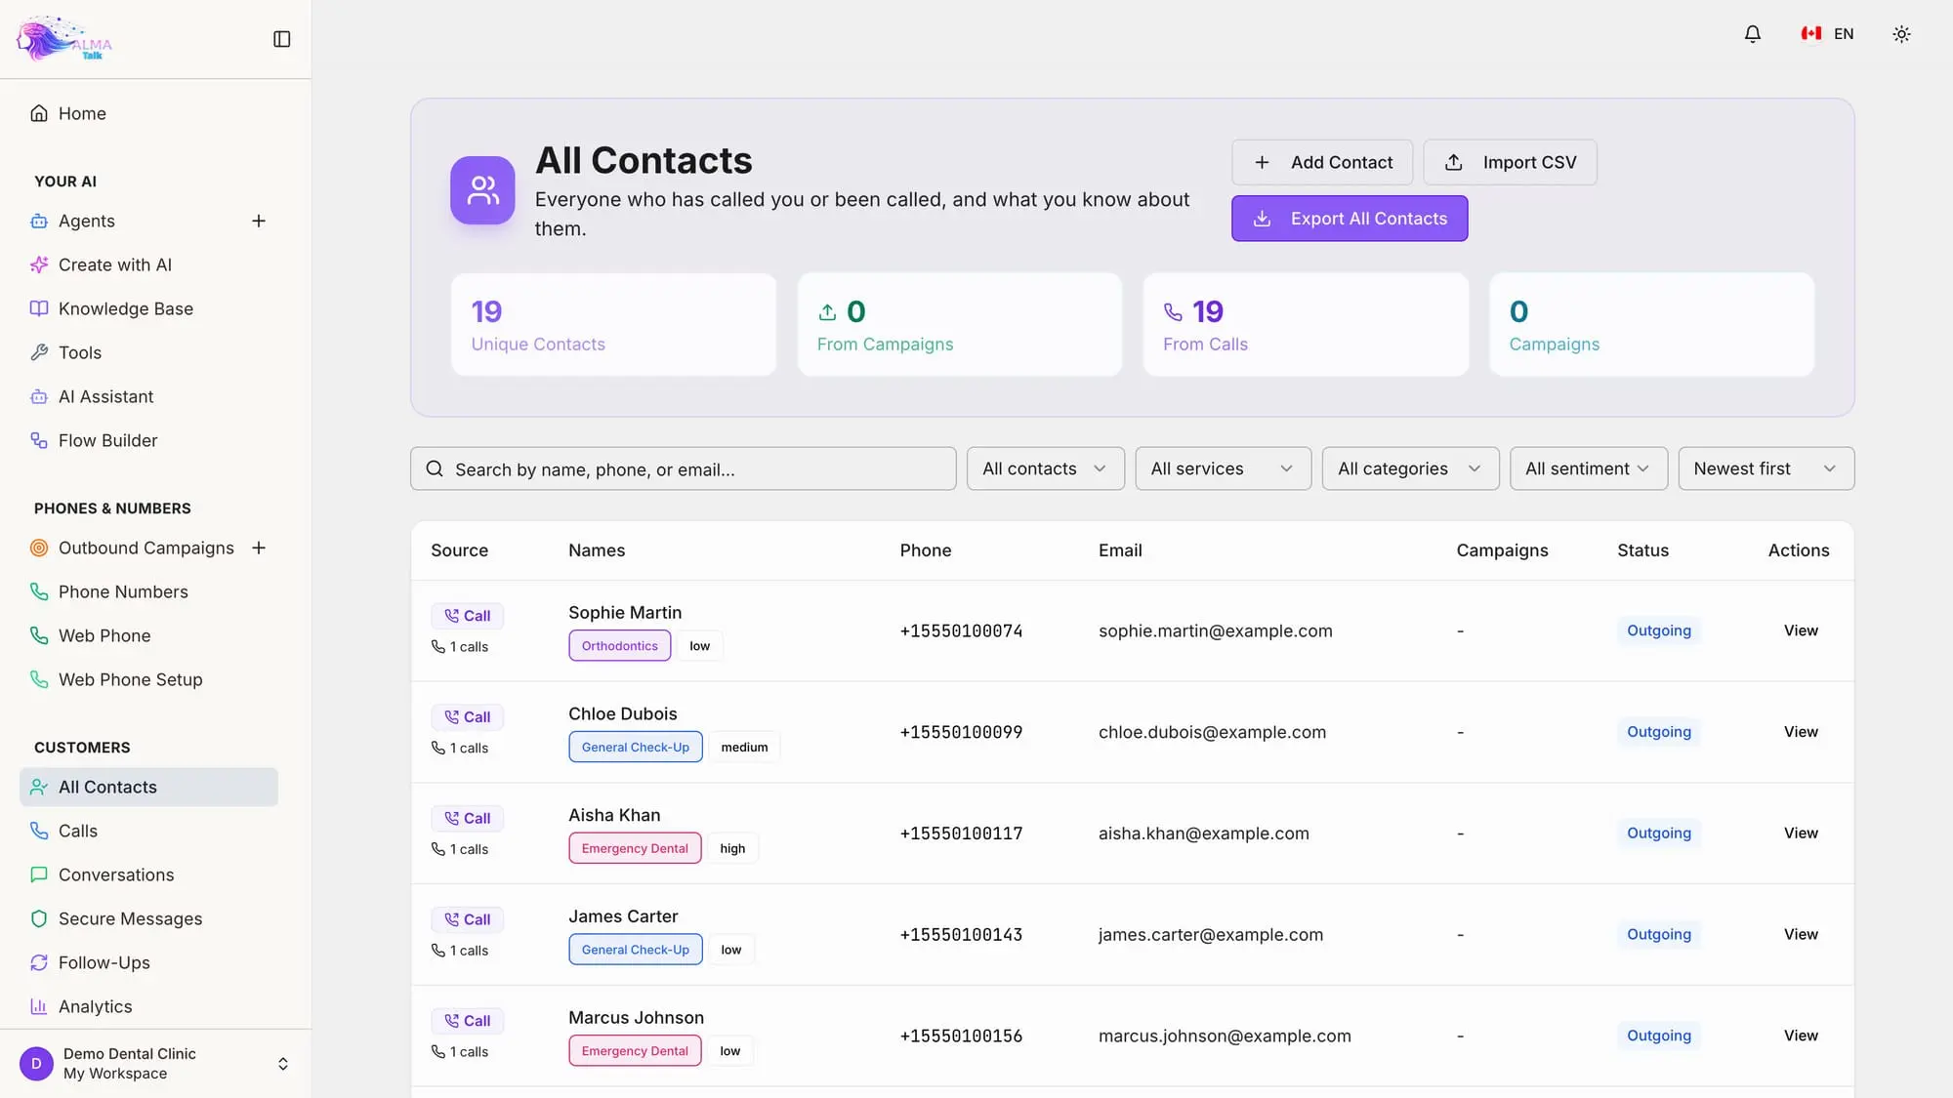Open Secure Messages

click(x=148, y=919)
